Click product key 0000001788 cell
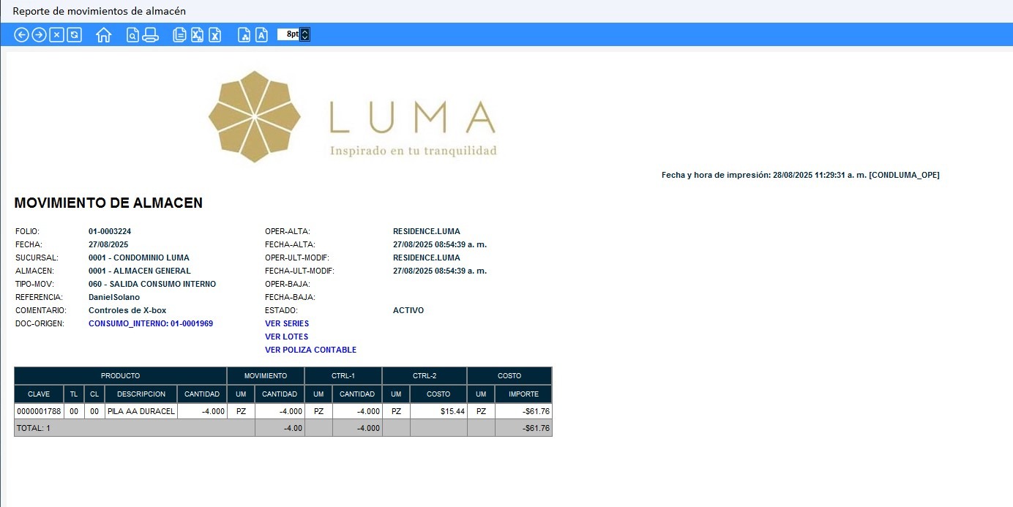The image size is (1013, 507). pos(39,411)
